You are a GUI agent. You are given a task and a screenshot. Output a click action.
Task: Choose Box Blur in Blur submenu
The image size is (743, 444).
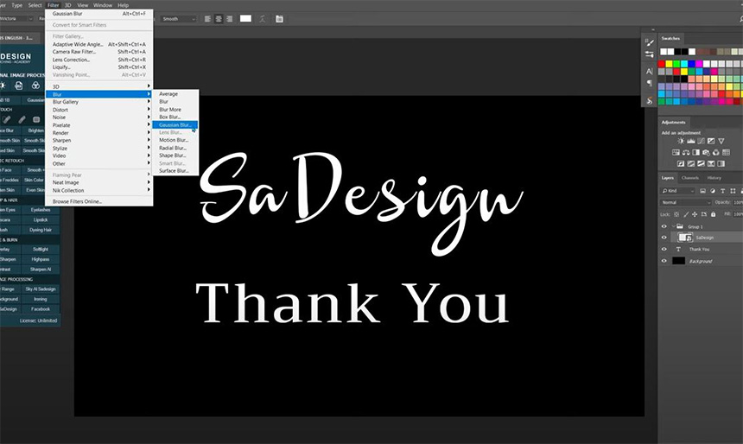pos(175,117)
